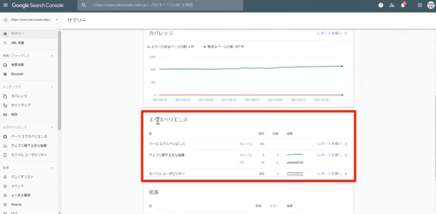The image size is (436, 214).
Task: Click the chevron in the モバイル ユーザビリティ row
Action: coord(346,174)
